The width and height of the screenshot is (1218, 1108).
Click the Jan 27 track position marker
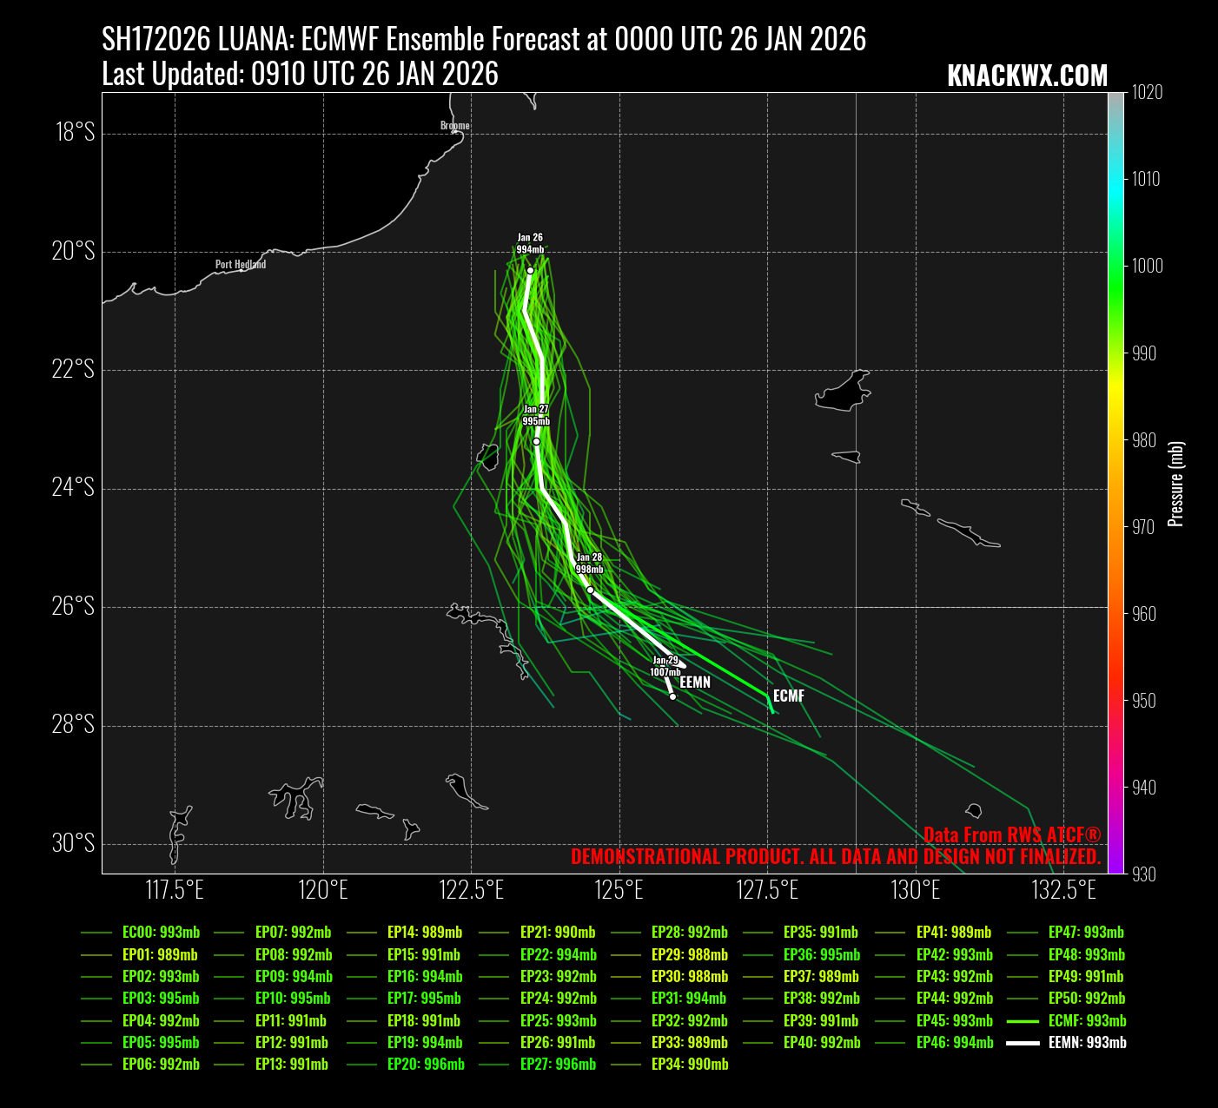tap(536, 442)
